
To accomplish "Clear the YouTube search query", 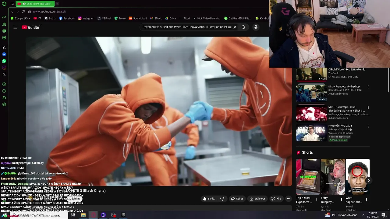I will click(235, 27).
